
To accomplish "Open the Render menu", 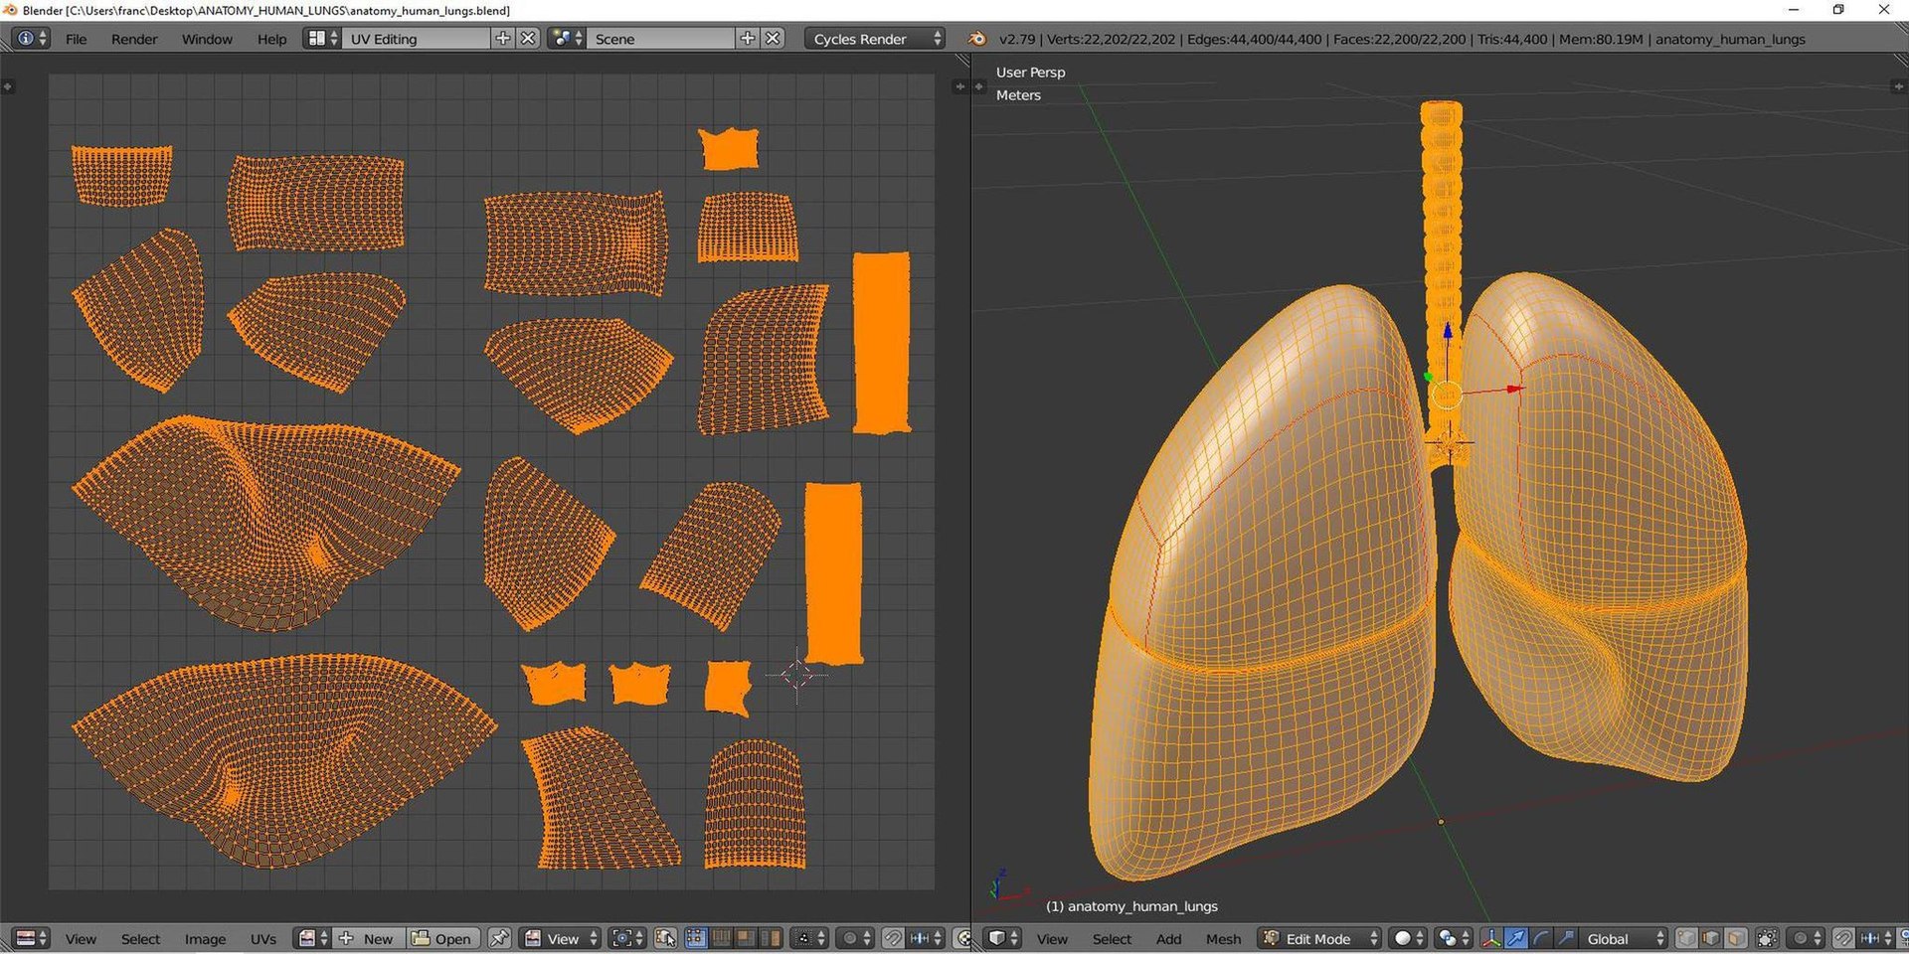I will click(x=134, y=39).
